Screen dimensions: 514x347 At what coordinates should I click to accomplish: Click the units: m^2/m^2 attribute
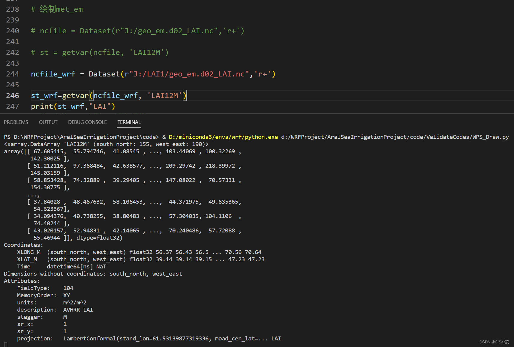click(x=52, y=303)
